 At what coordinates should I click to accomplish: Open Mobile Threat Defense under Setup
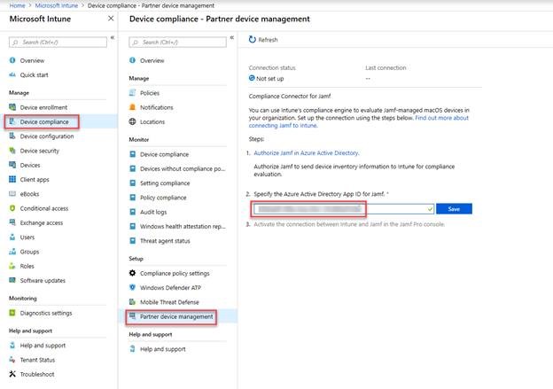(x=169, y=302)
